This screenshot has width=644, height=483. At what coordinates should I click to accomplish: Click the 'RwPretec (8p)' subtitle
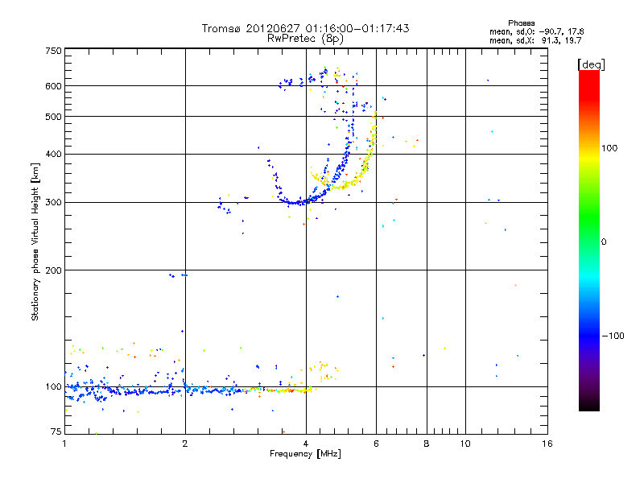[x=305, y=39]
